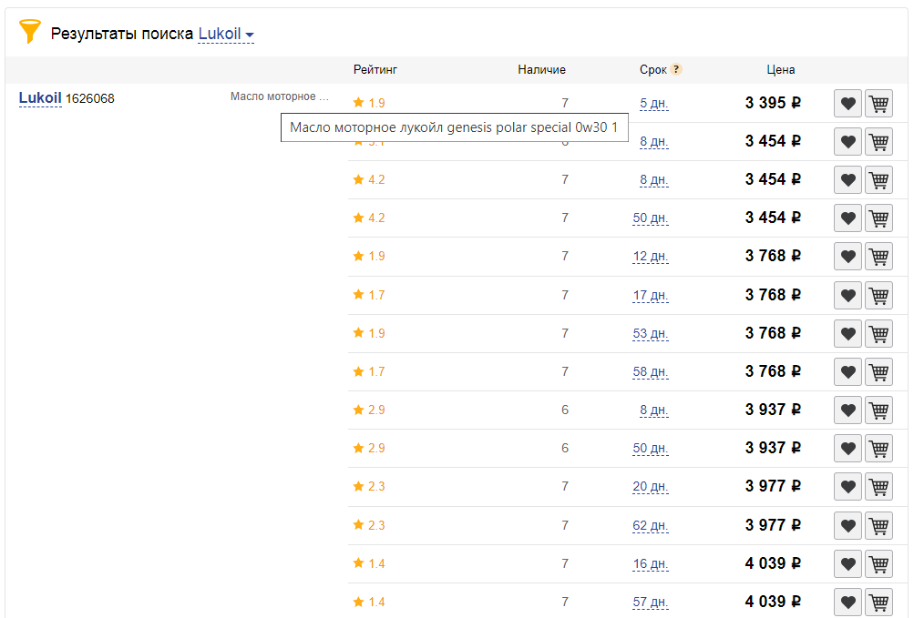Click the 1.7 rating in the 17 дн. row
The height and width of the screenshot is (618, 914).
coord(369,295)
